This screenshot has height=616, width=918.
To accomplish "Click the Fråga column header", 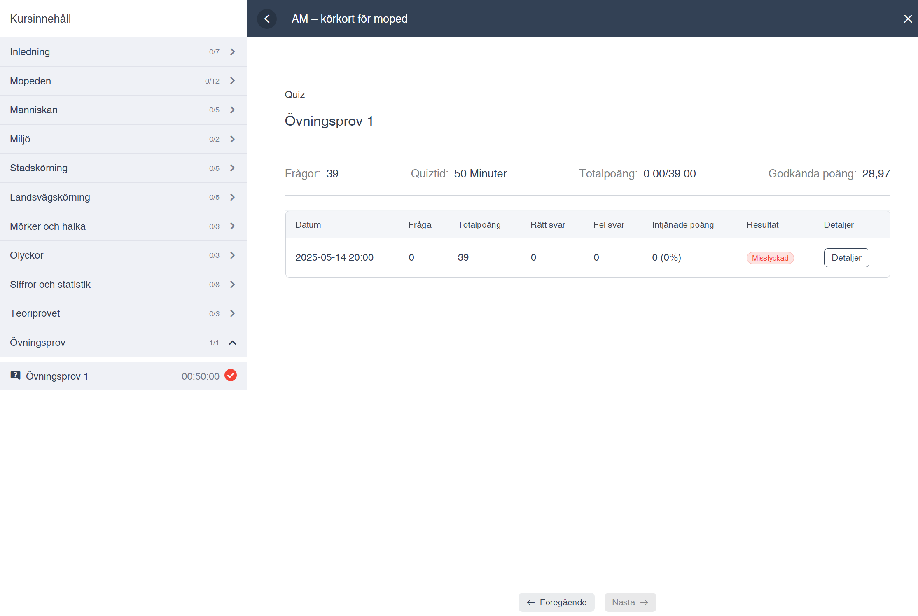I will 420,225.
